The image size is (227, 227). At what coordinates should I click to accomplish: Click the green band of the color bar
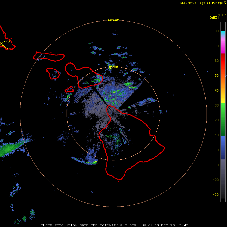click(223, 119)
